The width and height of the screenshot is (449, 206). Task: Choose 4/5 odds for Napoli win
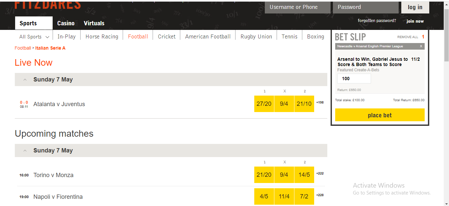[x=264, y=196]
